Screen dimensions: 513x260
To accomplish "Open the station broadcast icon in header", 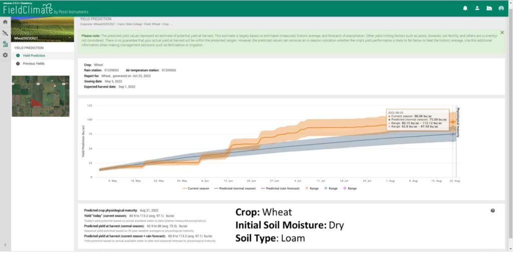I will [501, 8].
